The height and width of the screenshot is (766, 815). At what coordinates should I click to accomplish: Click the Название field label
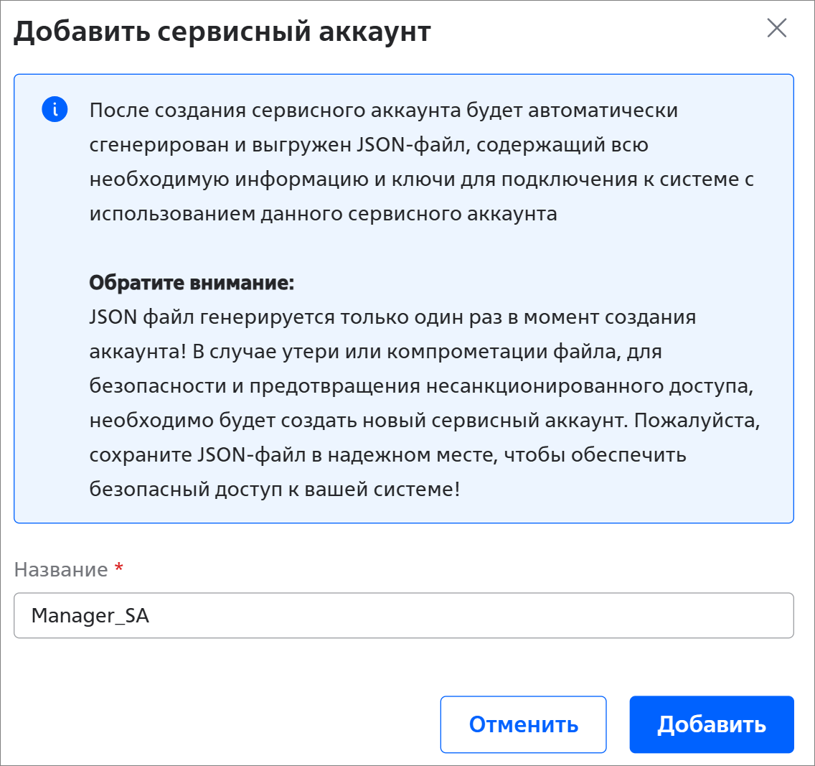[x=61, y=569]
